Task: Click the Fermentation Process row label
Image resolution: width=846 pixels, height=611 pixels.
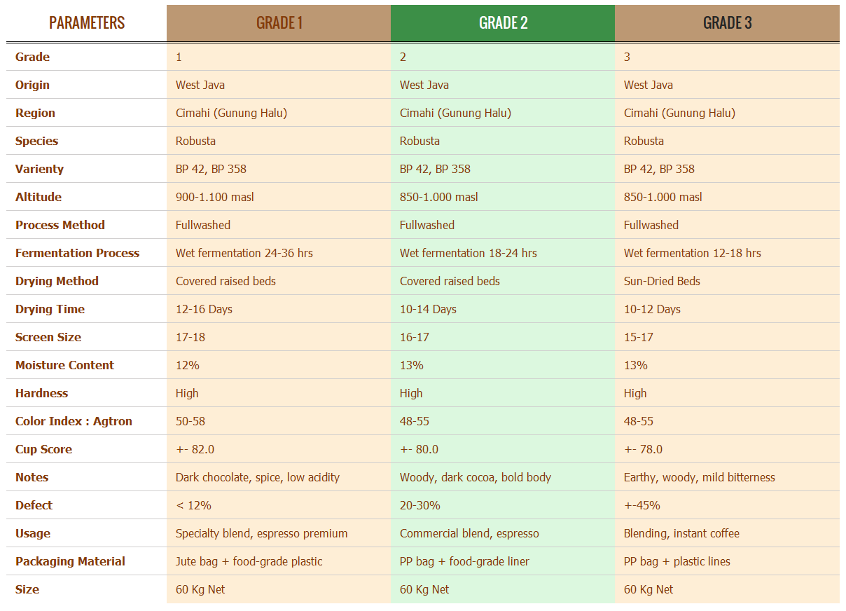Action: click(x=77, y=253)
